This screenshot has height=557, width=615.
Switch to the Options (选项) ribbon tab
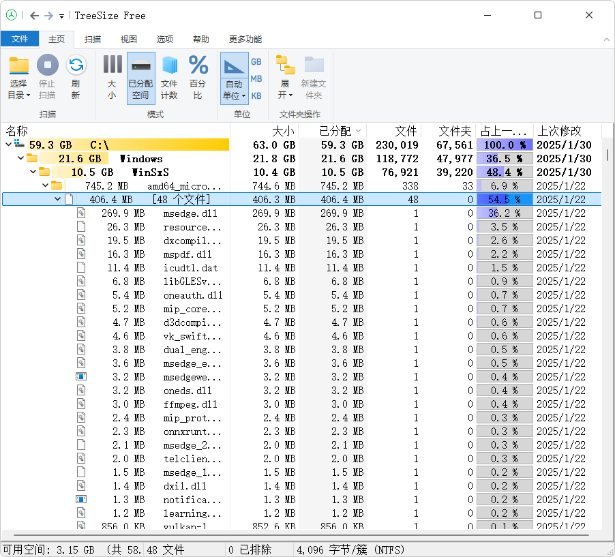click(x=165, y=40)
